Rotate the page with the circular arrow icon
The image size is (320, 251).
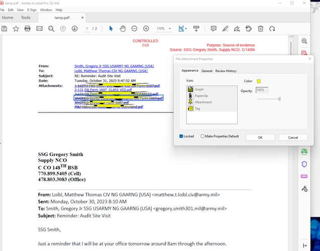[x=272, y=29]
